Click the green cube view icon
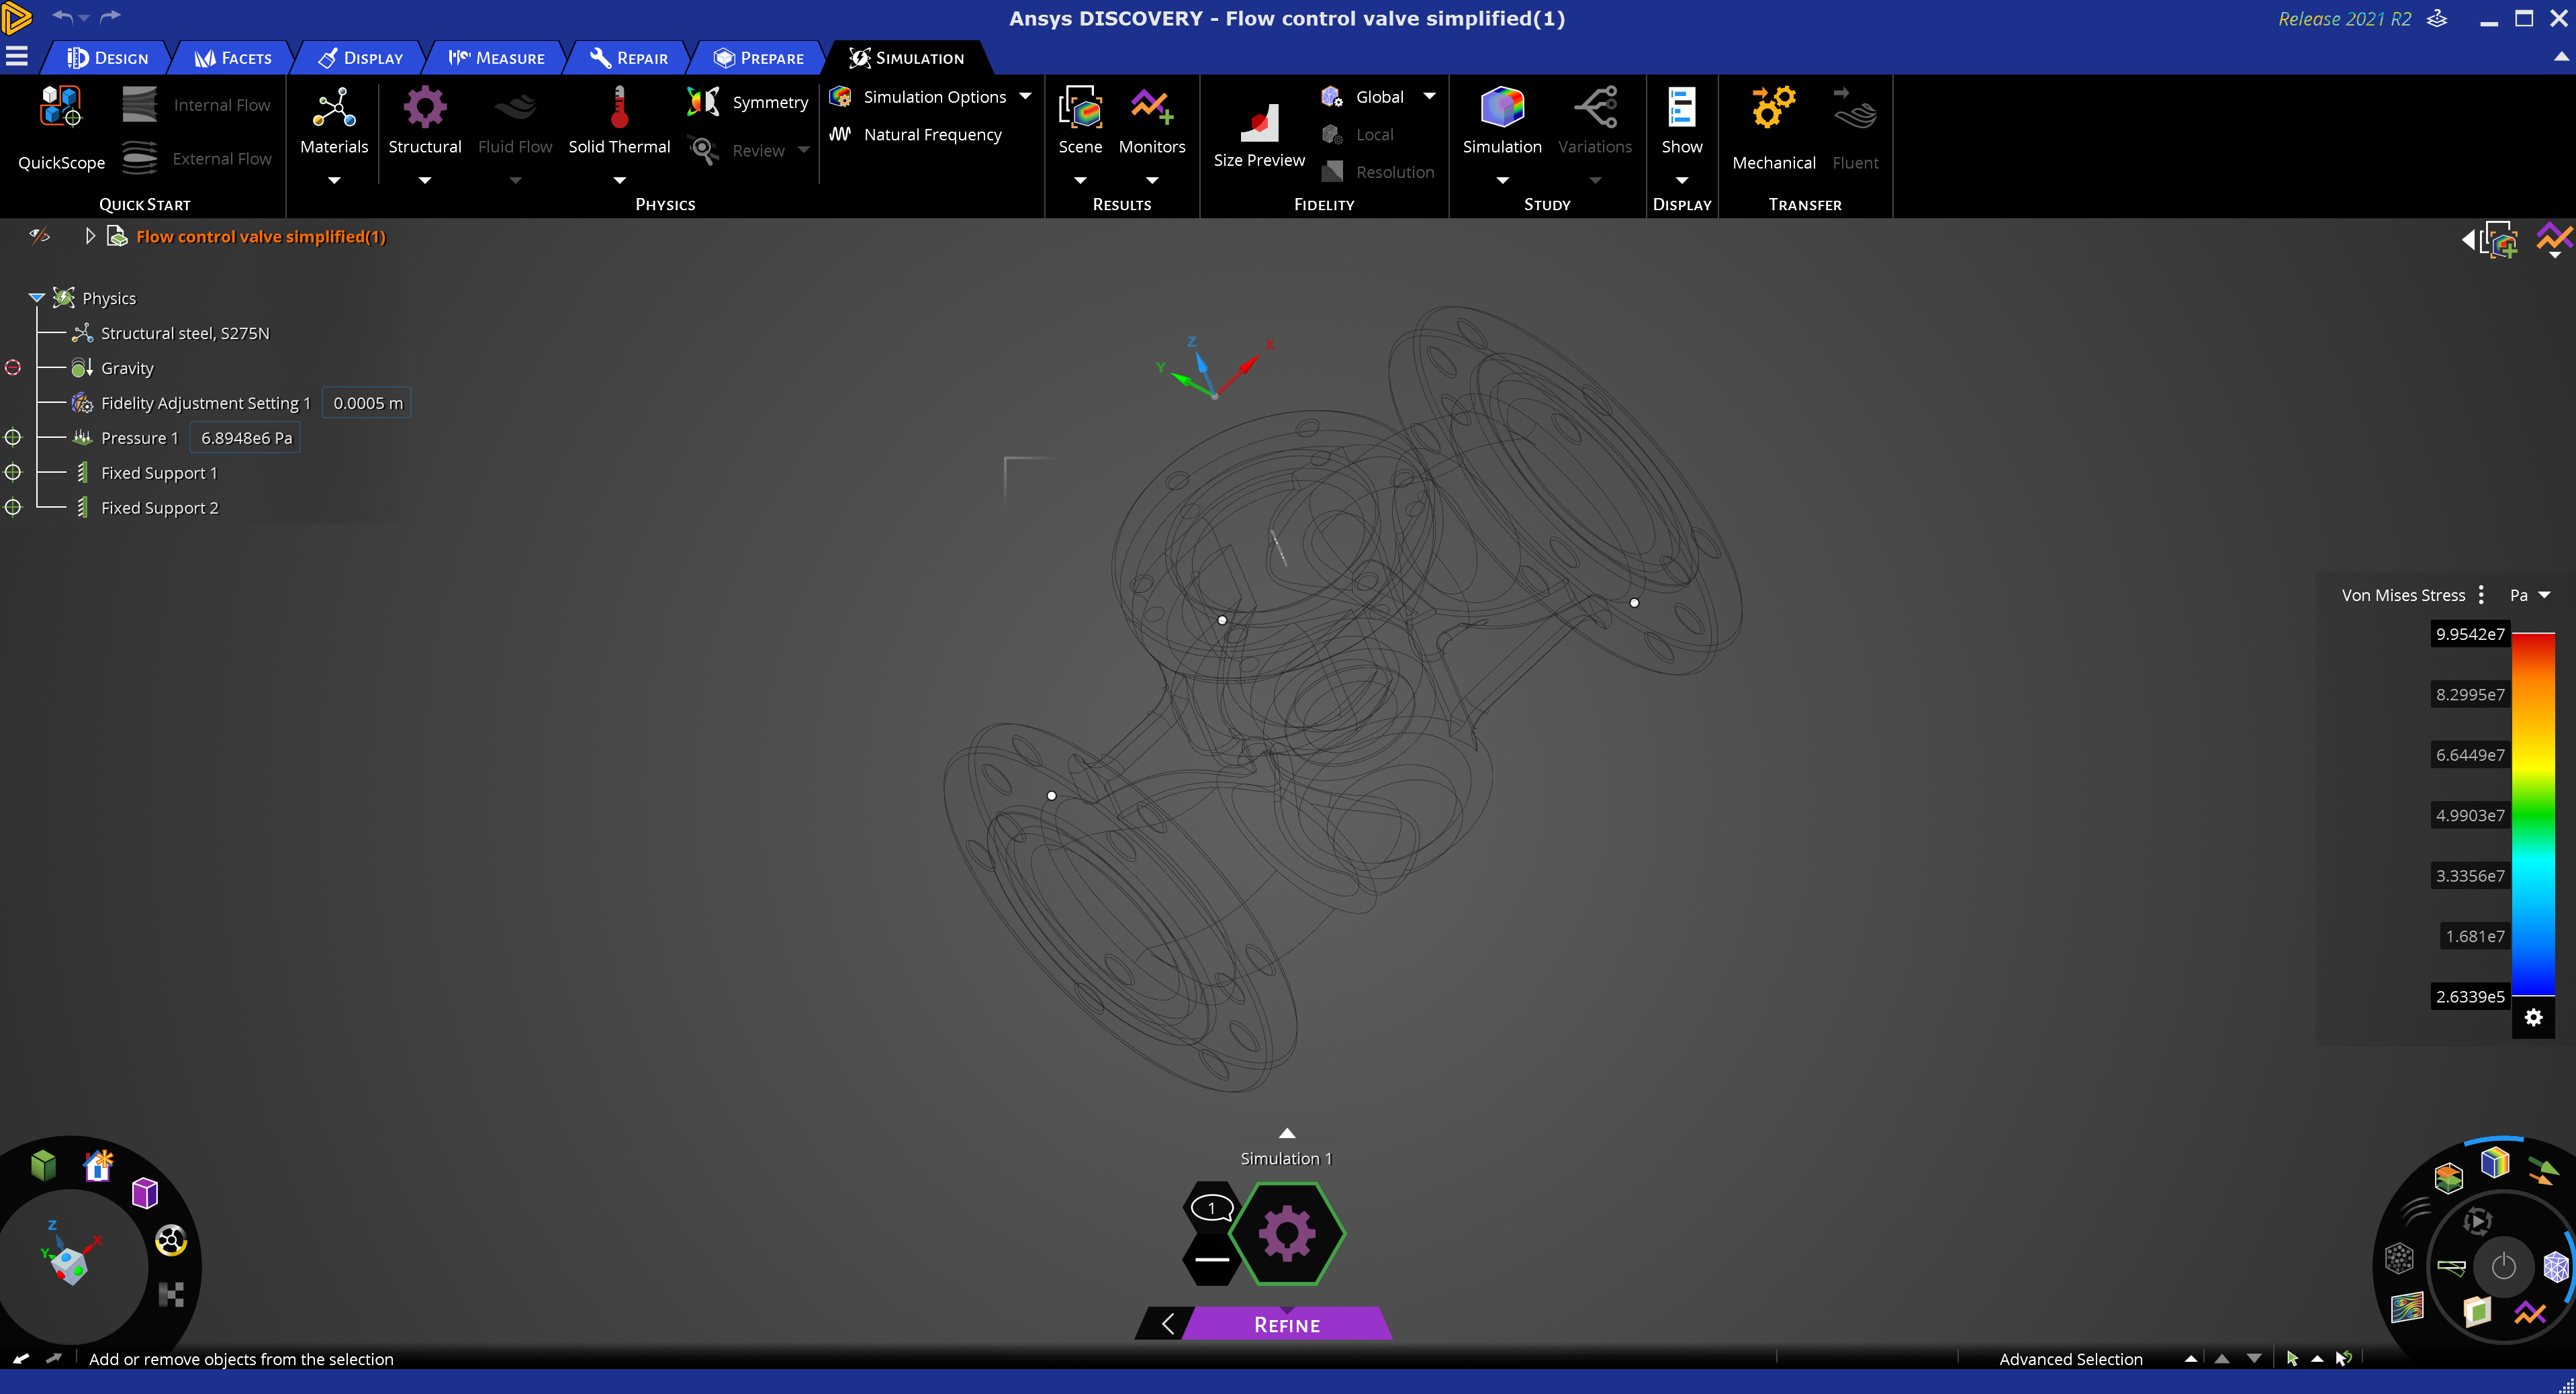The width and height of the screenshot is (2576, 1394). tap(43, 1165)
